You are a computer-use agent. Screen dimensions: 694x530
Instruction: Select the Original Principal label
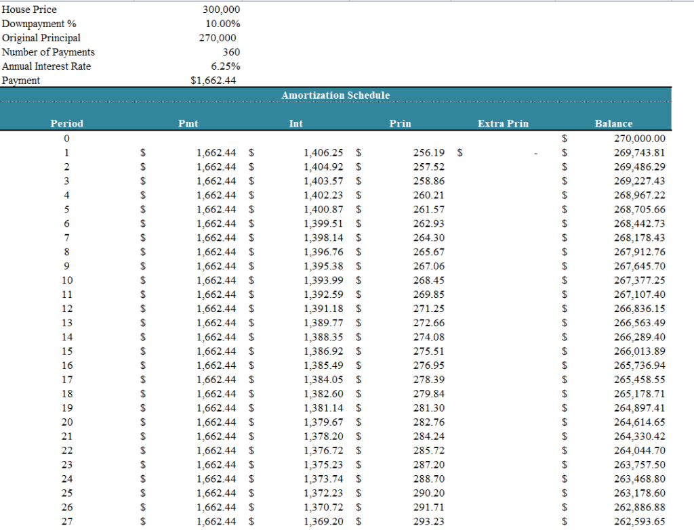click(41, 38)
